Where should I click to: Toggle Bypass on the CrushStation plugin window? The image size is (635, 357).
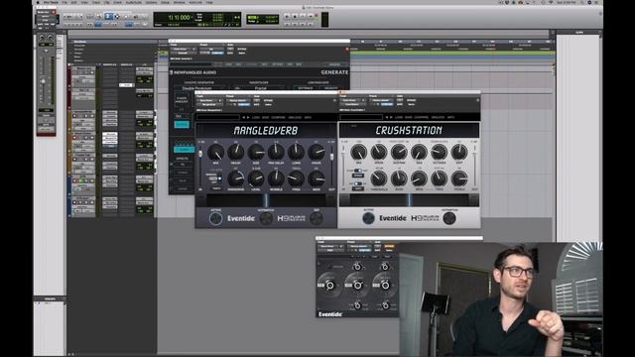pyautogui.click(x=412, y=100)
